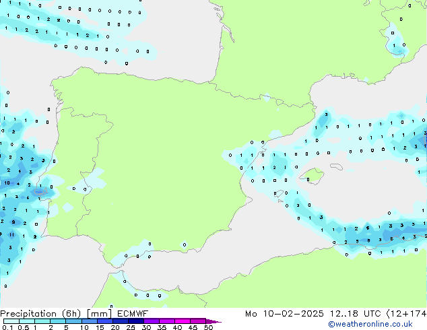The image size is (427, 330).
Task: Click the 'Precipitation (6h)' title text
Action: point(40,314)
